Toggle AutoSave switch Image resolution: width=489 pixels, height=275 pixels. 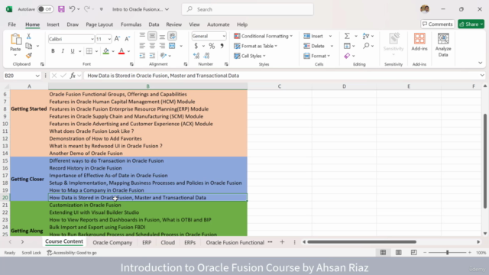coord(45,9)
